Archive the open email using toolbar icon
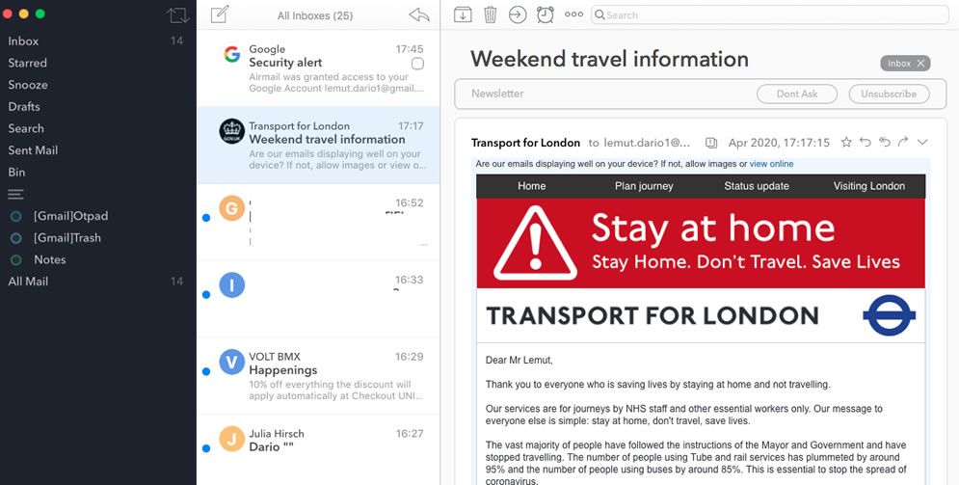This screenshot has width=959, height=485. 463,14
